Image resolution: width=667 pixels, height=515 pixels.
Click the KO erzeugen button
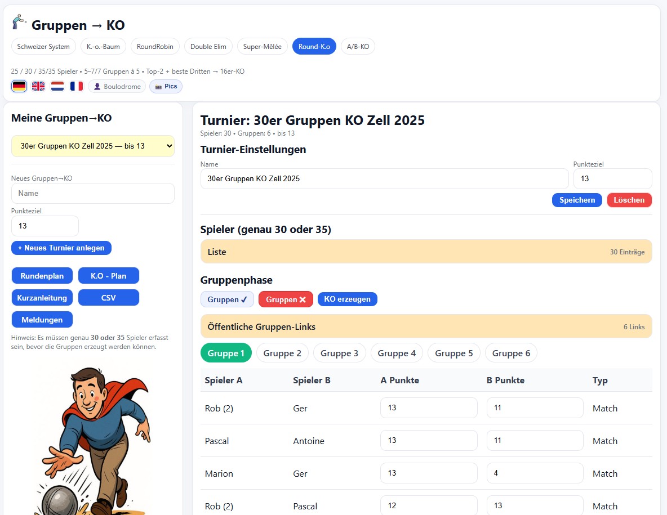347,299
